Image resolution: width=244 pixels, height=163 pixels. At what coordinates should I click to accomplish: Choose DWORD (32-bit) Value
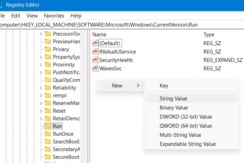pos(192,116)
